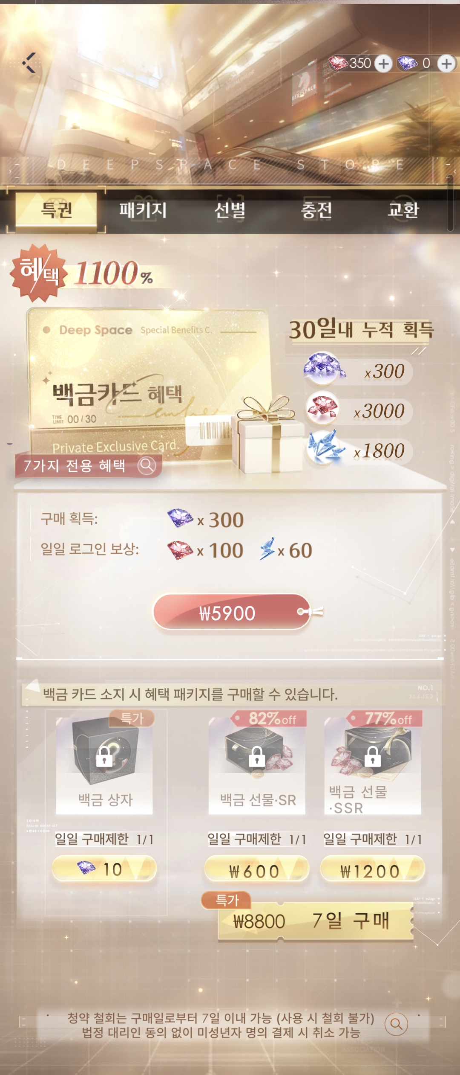Screen dimensions: 460x1075
Task: Buy SR gift for ₩600
Action: pos(257,869)
